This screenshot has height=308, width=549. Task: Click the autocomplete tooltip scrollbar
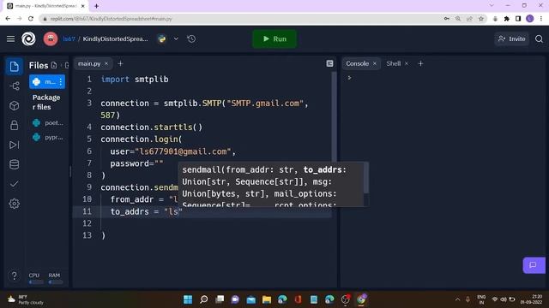(x=366, y=178)
